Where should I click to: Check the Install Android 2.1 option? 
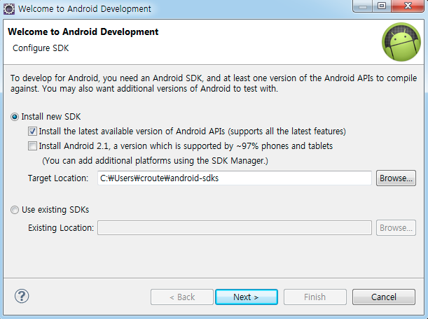click(x=32, y=146)
